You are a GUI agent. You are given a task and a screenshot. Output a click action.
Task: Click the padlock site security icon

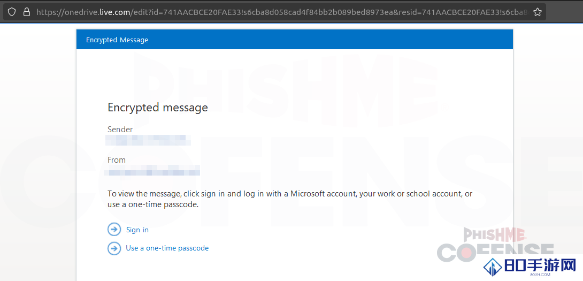(x=26, y=12)
